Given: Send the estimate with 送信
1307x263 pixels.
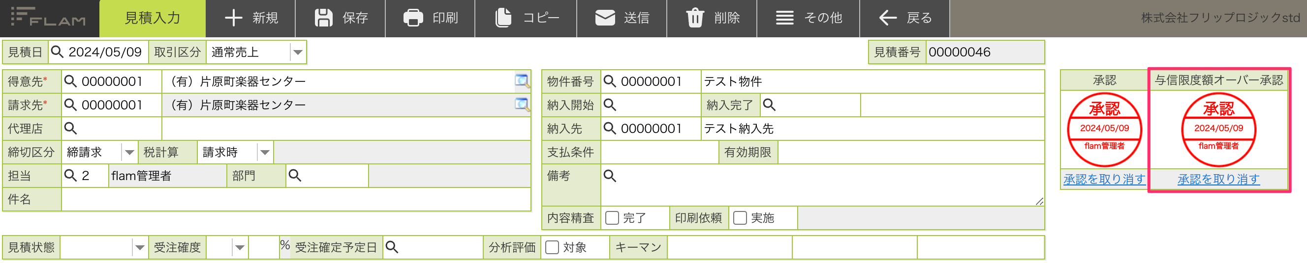Looking at the screenshot, I should [x=622, y=18].
